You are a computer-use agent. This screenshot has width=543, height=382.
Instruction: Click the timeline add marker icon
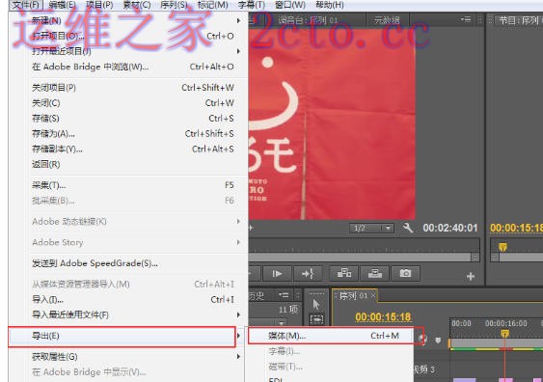tap(438, 341)
